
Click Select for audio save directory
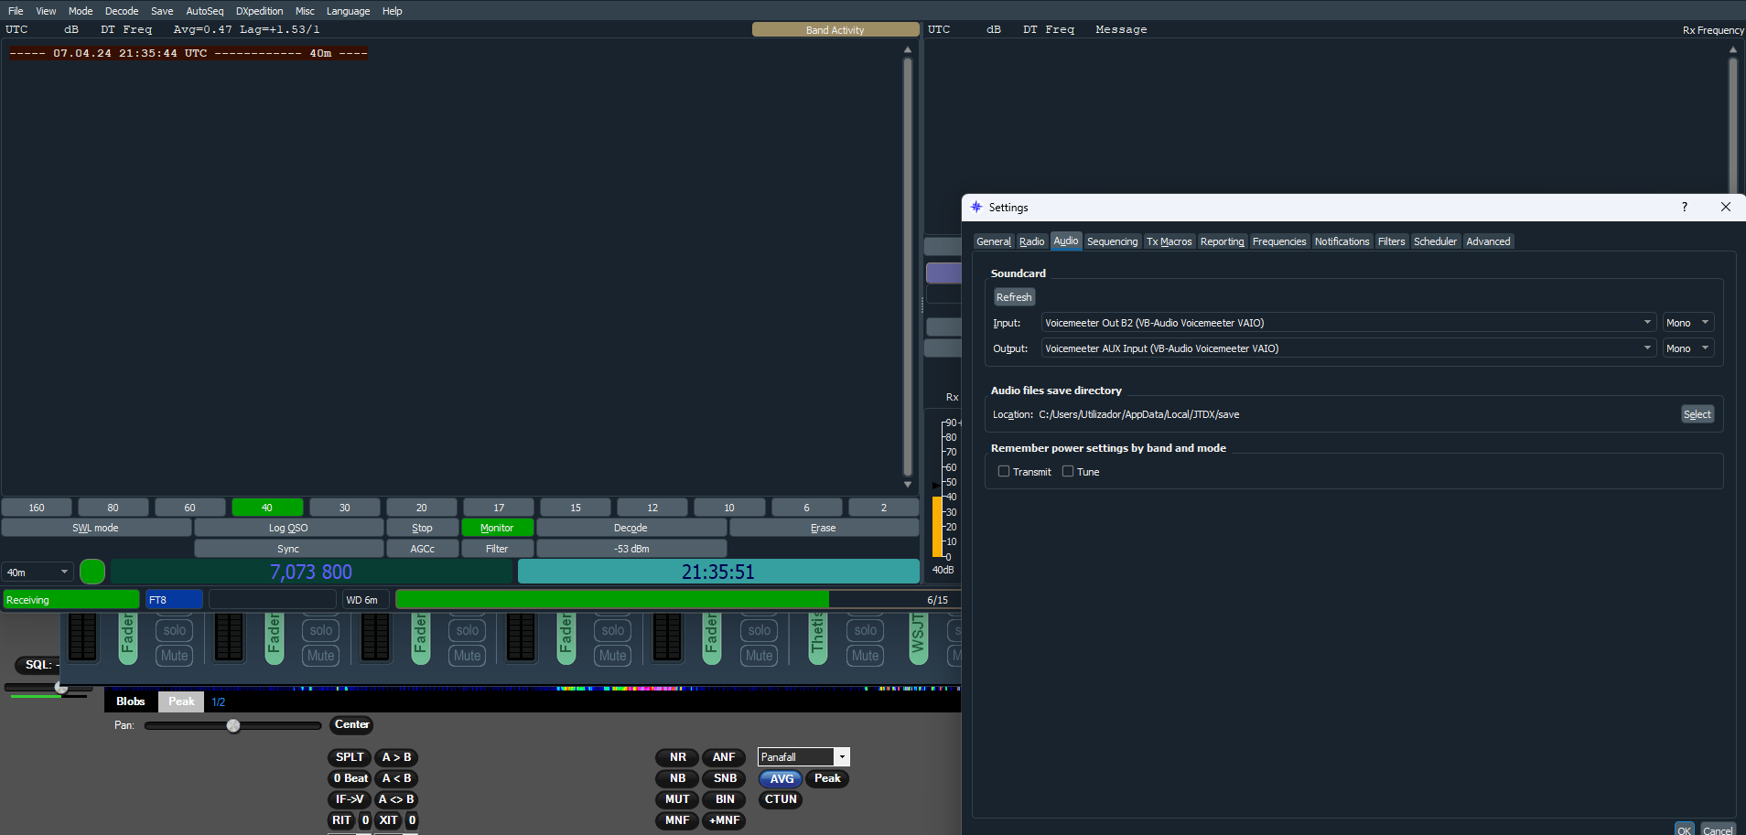click(1697, 414)
